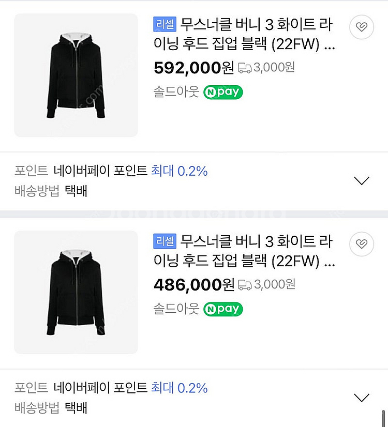Open second 무스너클 버니 3 product title
Screen dimensions: 388x427
[256, 252]
